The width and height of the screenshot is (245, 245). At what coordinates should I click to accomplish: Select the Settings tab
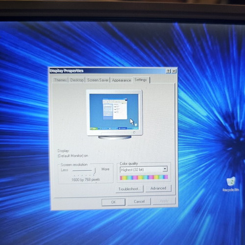pyautogui.click(x=141, y=80)
